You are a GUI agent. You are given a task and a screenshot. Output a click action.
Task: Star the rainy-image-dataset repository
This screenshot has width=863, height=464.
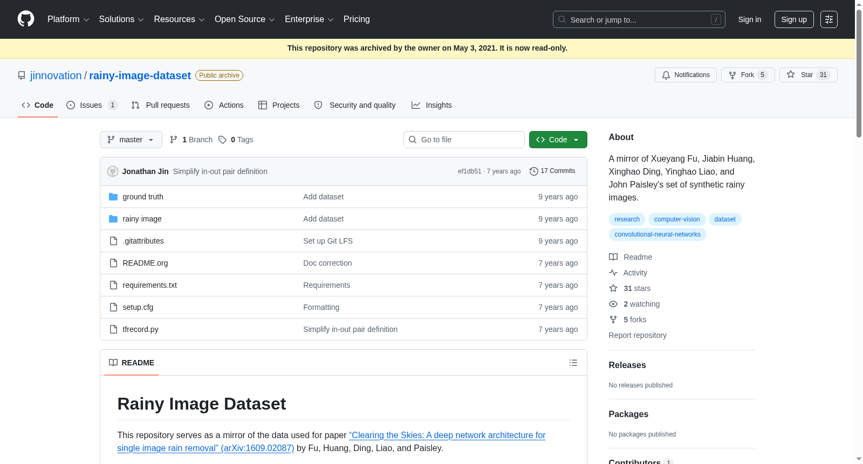pyautogui.click(x=809, y=75)
